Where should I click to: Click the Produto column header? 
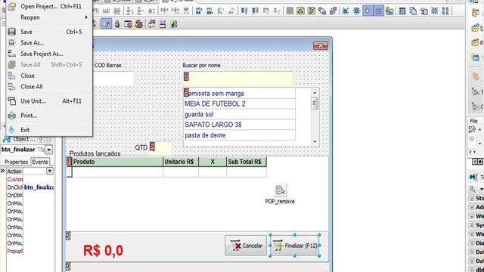pyautogui.click(x=117, y=162)
